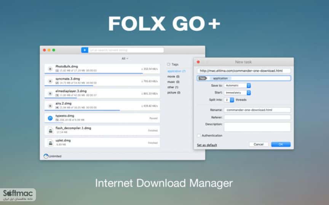Click the Description text area
The height and width of the screenshot is (205, 329).
click(257, 127)
